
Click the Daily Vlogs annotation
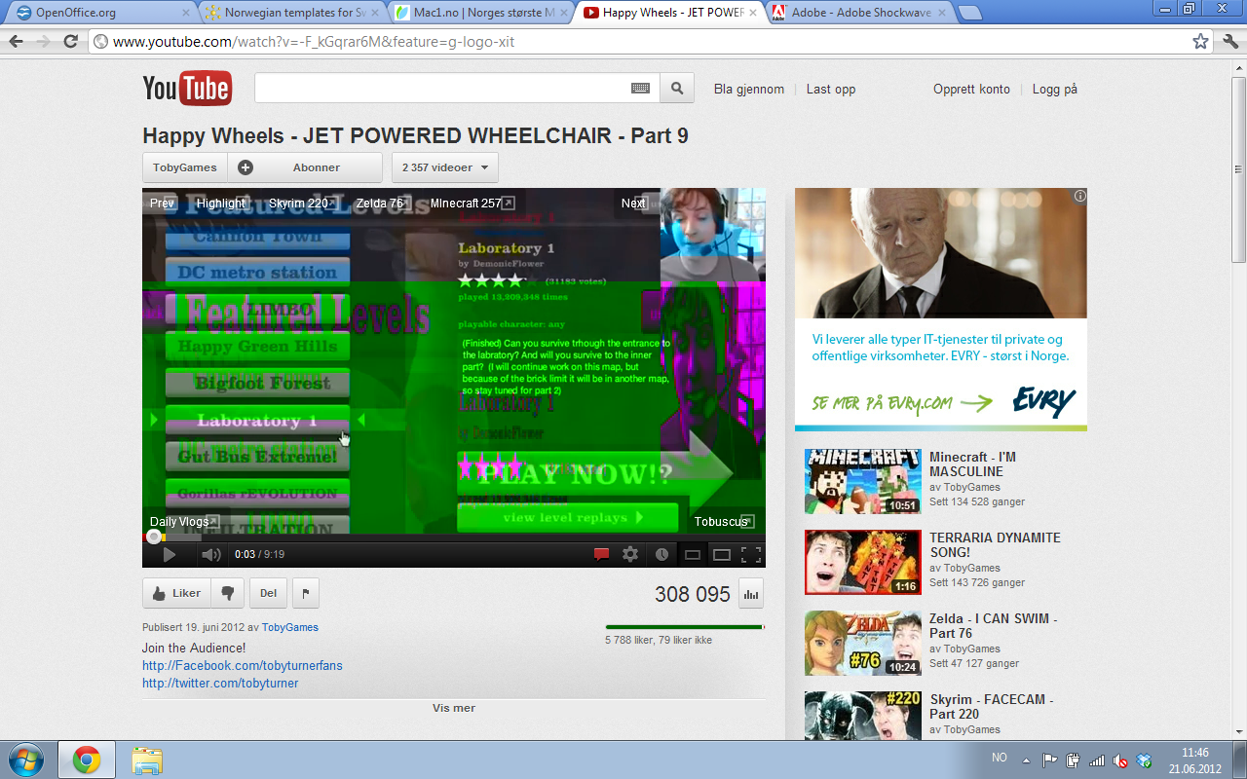pyautogui.click(x=184, y=522)
